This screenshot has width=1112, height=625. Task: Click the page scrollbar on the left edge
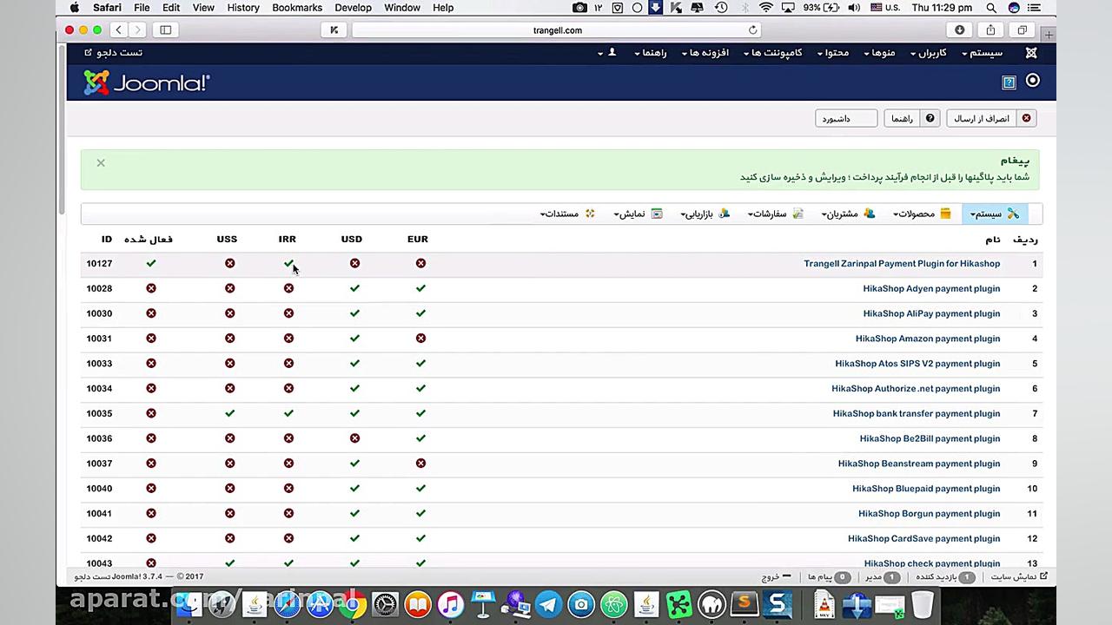pyautogui.click(x=62, y=130)
